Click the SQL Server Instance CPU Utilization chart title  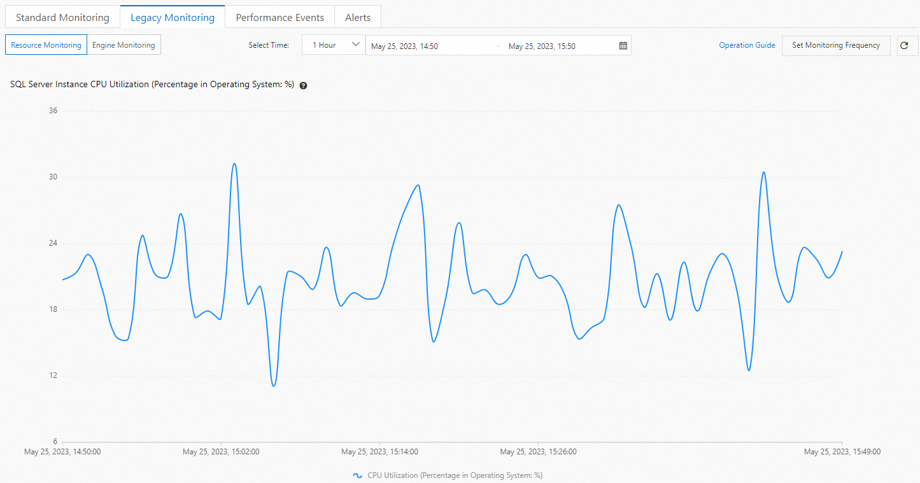click(x=152, y=85)
